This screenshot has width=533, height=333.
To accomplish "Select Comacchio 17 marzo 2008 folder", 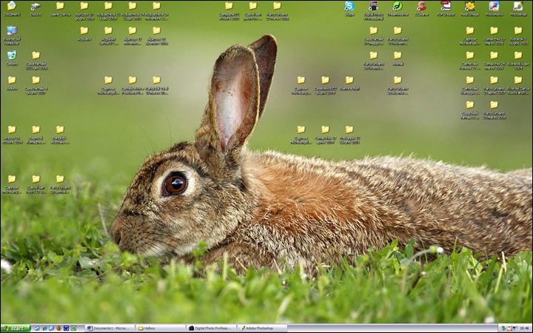I will tap(494, 36).
